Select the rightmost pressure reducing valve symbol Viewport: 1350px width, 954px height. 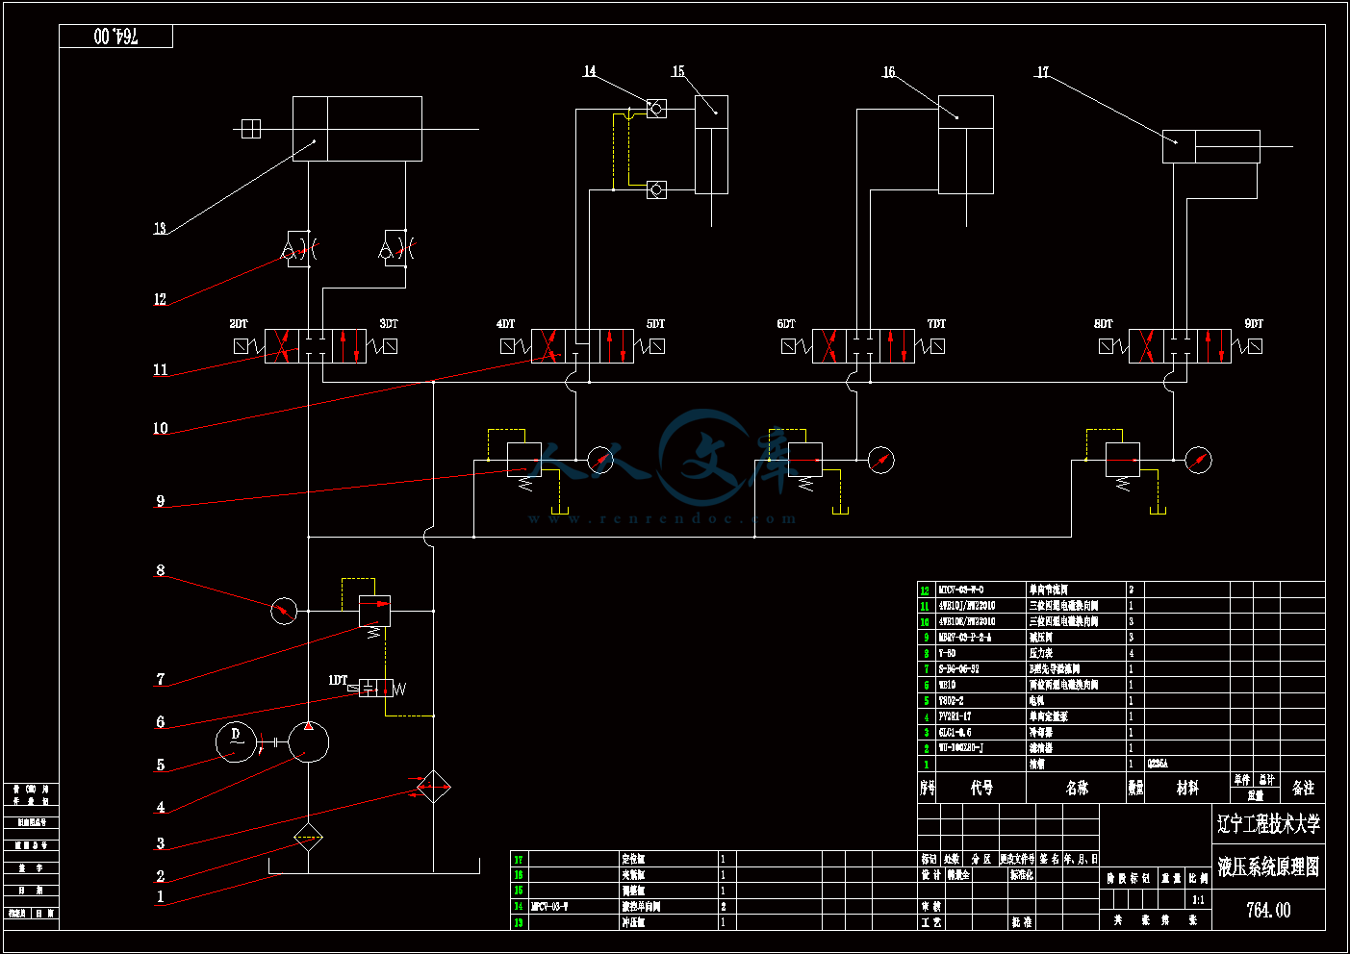(1123, 460)
